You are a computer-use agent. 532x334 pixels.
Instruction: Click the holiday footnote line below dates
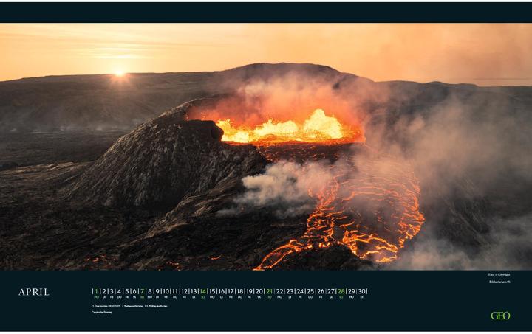point(130,306)
